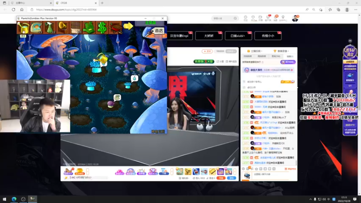Click the blue plant in the left pot

coord(91,86)
